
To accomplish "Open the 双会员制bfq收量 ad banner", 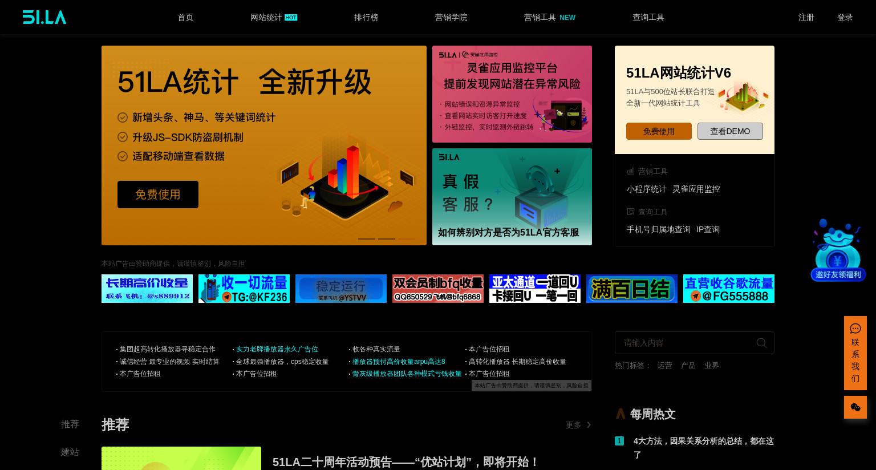I will click(438, 289).
